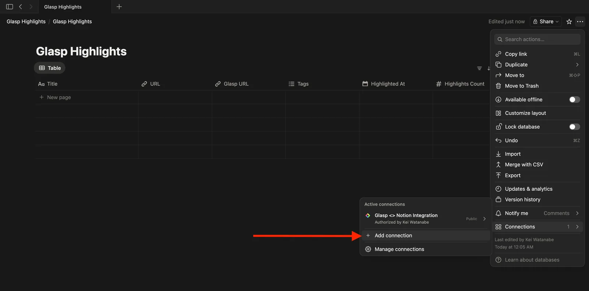
Task: Click the Glasp Highlights page title
Action: pos(81,52)
